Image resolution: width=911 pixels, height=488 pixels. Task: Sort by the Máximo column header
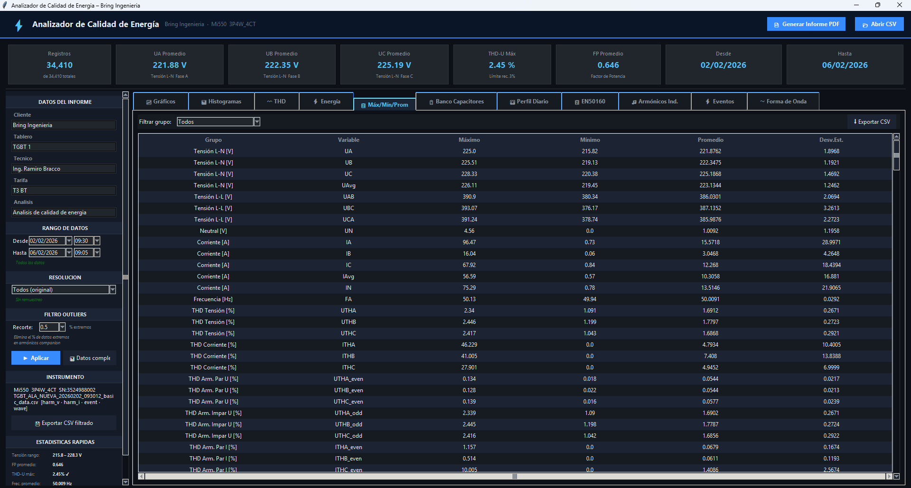(x=469, y=140)
